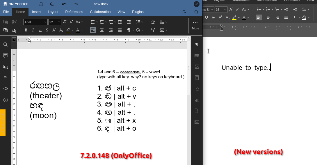317x165 pixels.
Task: Expand font color arrow in left window
Action: (x=82, y=30)
